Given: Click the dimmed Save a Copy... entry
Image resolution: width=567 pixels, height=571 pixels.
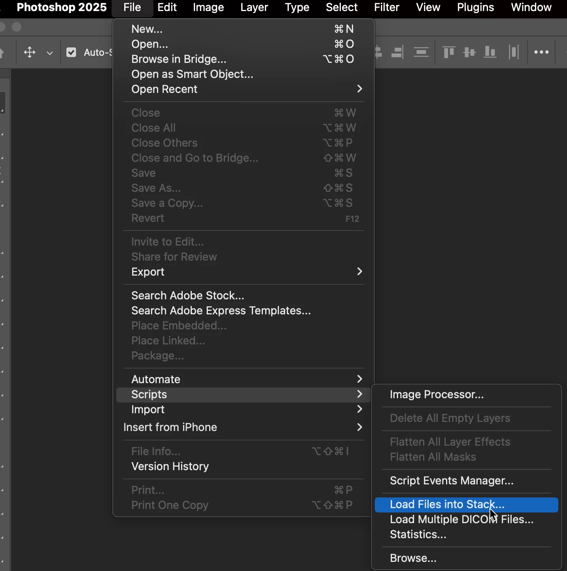Looking at the screenshot, I should coord(243,203).
